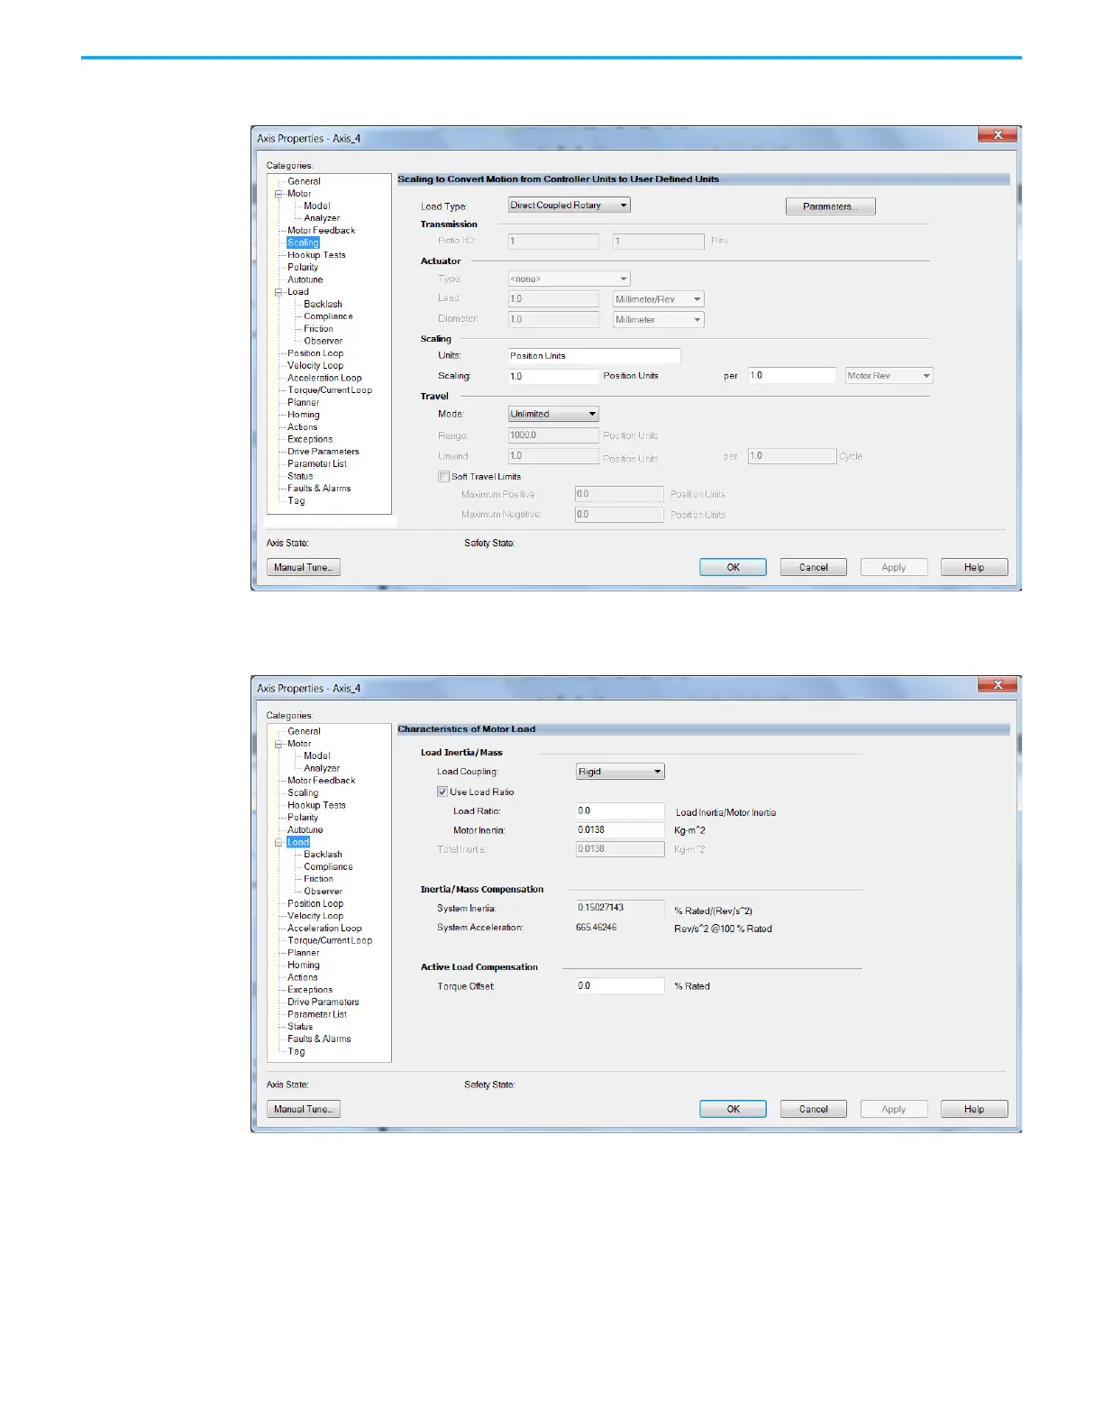Image resolution: width=1103 pixels, height=1428 pixels.
Task: Click Manual Tune in Load dialog
Action: [x=304, y=1109]
